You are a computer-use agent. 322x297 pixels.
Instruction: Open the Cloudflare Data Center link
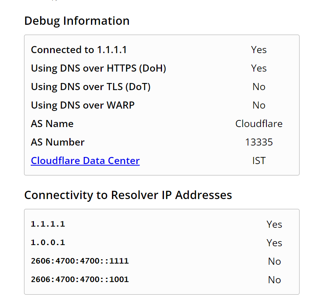coord(85,161)
